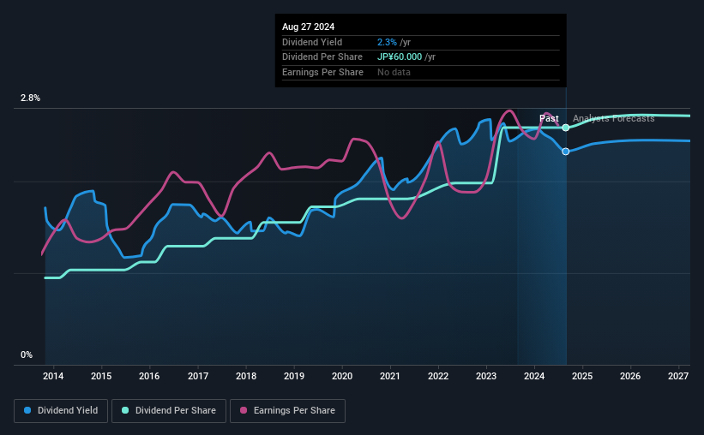Click the Analysts Forecasts label
The height and width of the screenshot is (435, 704).
(x=613, y=118)
